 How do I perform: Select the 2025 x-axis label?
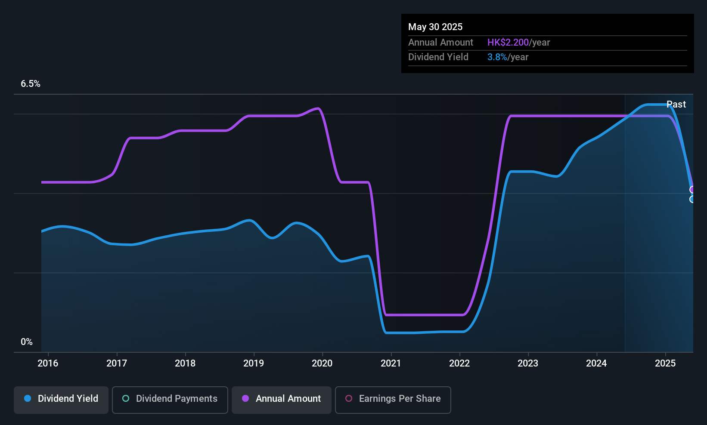[665, 363]
